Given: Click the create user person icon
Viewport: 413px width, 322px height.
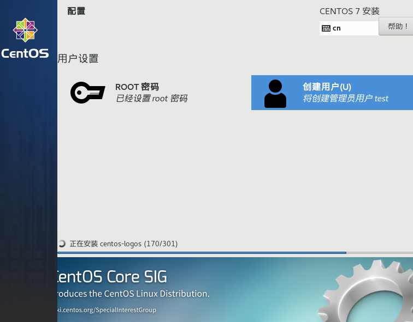Looking at the screenshot, I should pyautogui.click(x=275, y=94).
